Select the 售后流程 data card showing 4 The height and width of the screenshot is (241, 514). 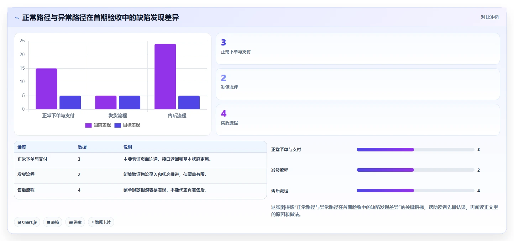coord(358,120)
